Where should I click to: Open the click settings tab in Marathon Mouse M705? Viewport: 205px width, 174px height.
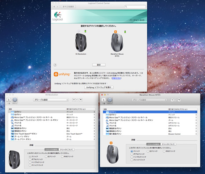tap(153, 144)
